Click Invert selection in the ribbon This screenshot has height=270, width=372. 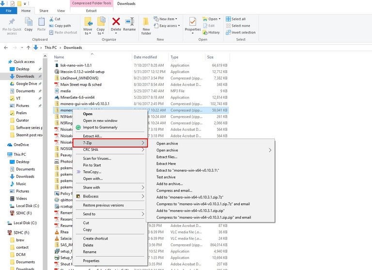tap(243, 32)
